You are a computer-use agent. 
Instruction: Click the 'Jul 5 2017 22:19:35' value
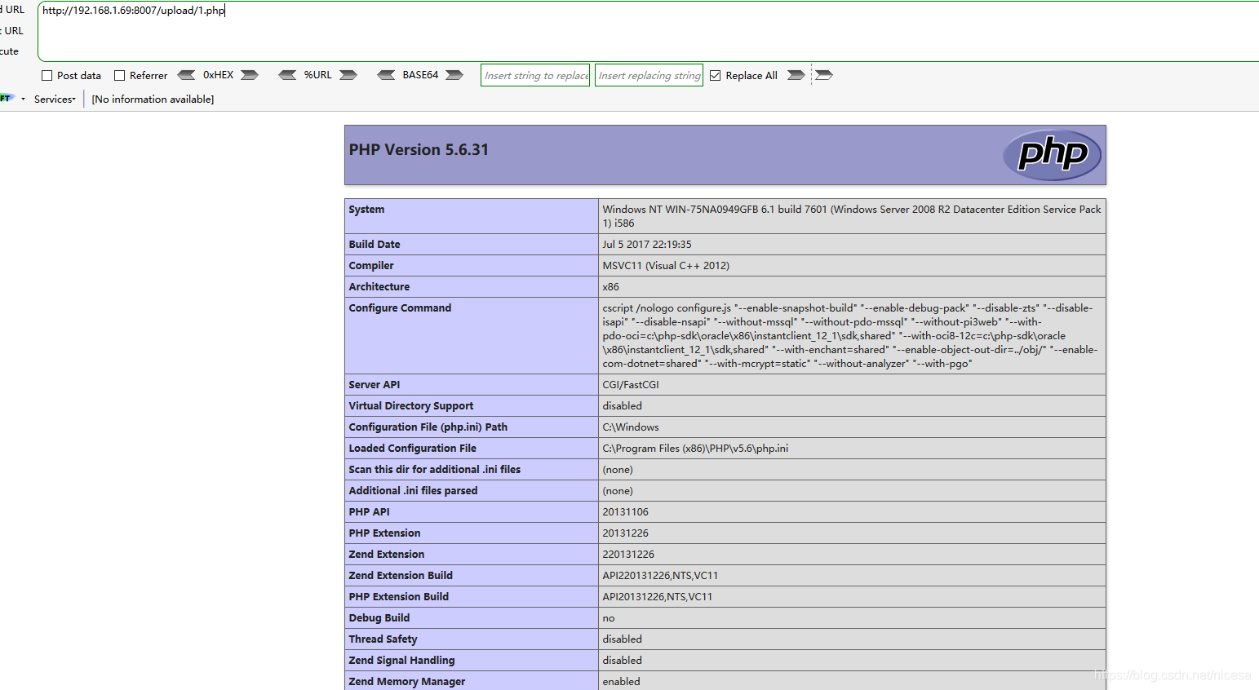(647, 245)
